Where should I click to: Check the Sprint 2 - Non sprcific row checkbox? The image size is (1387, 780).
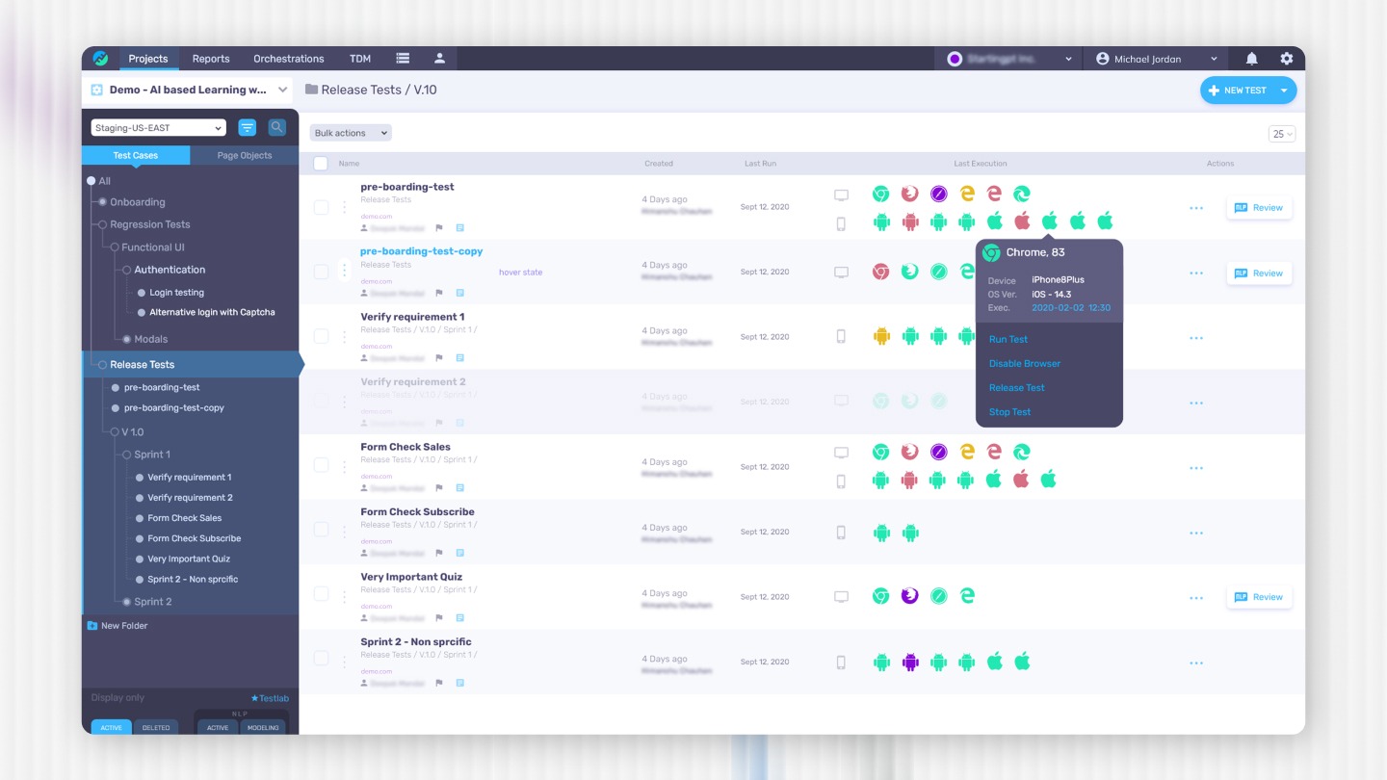[x=321, y=660]
